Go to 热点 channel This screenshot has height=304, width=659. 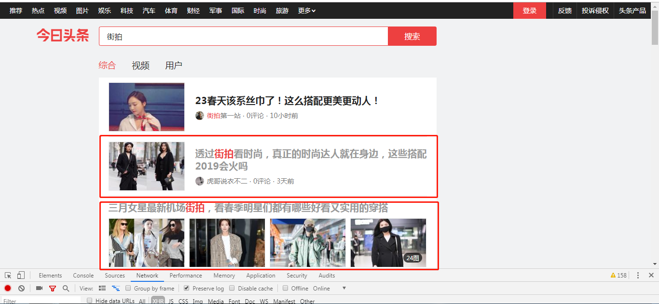tap(38, 11)
